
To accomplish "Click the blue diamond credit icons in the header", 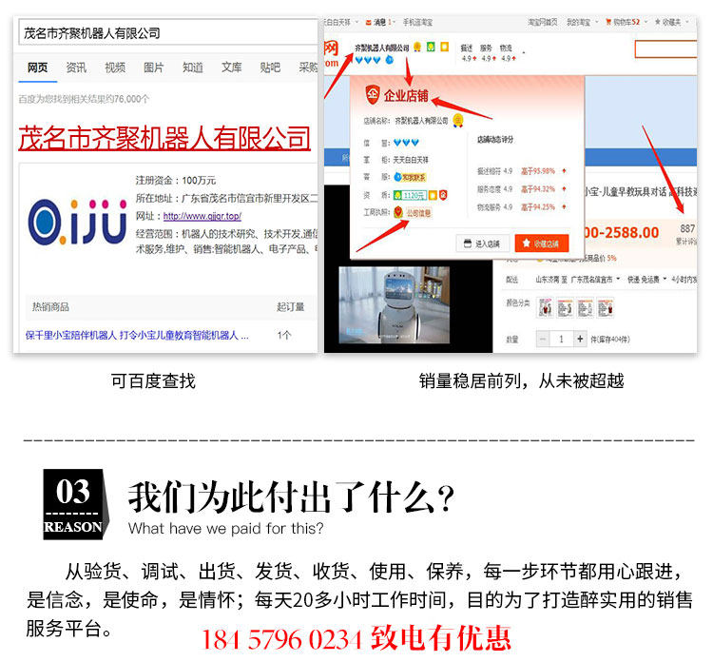I will pyautogui.click(x=367, y=60).
